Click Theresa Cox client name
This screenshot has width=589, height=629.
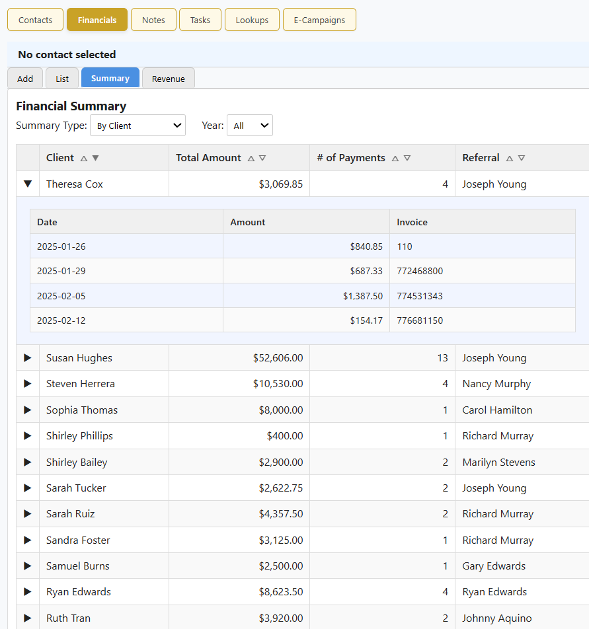(75, 184)
